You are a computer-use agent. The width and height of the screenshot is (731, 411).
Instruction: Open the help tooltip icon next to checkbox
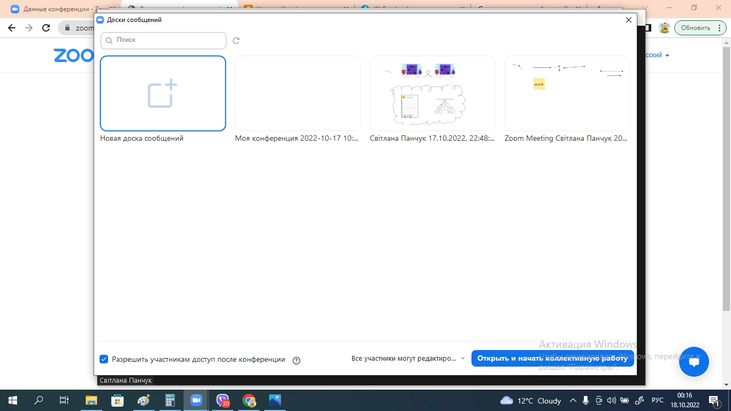click(x=296, y=360)
